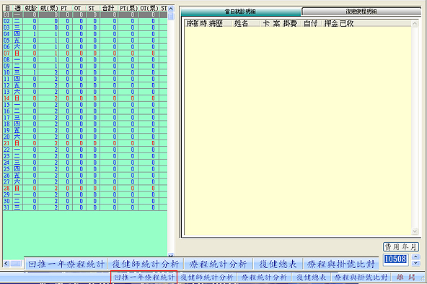Click the 合計 column header in grid
This screenshot has width=427, height=284.
pos(108,8)
